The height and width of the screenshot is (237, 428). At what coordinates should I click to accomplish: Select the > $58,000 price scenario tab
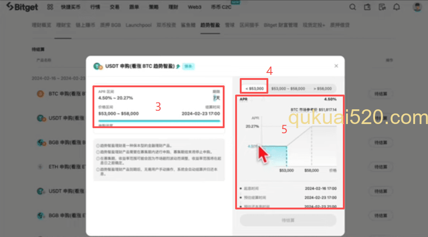(x=322, y=89)
